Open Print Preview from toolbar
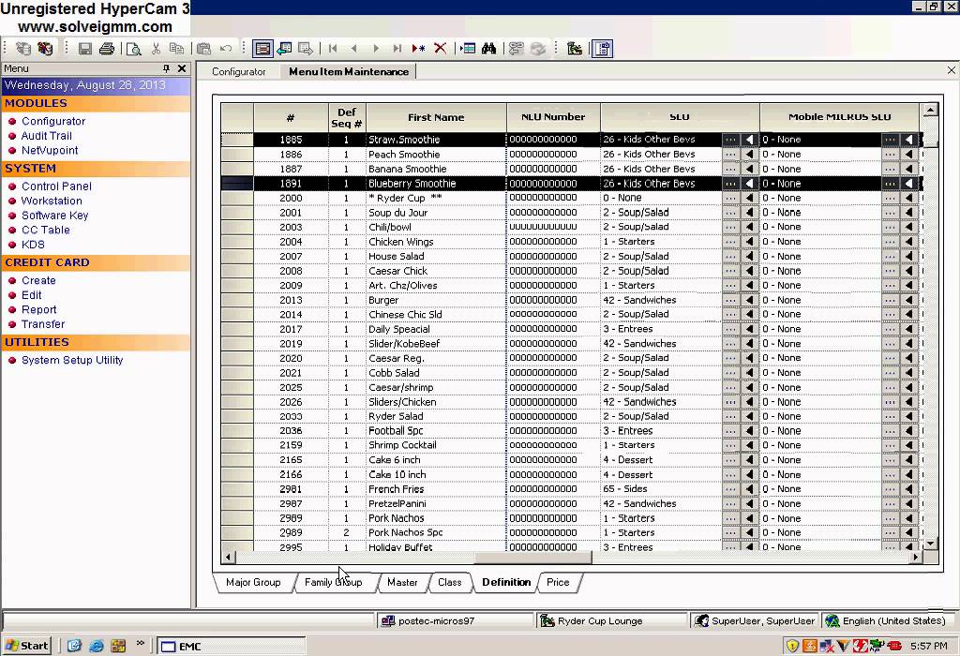The height and width of the screenshot is (656, 960). tap(133, 49)
